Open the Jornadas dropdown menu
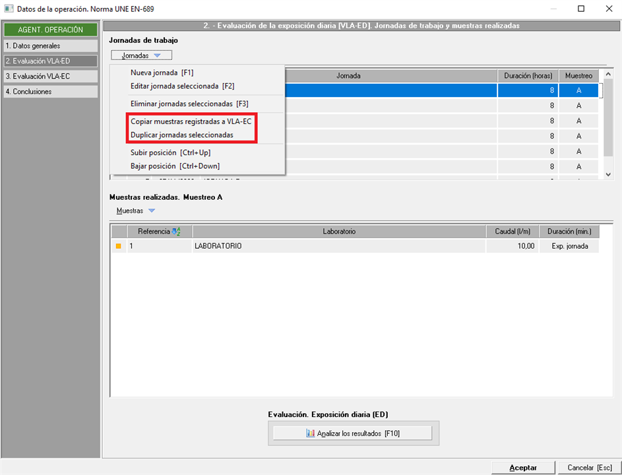The image size is (622, 475). [141, 55]
